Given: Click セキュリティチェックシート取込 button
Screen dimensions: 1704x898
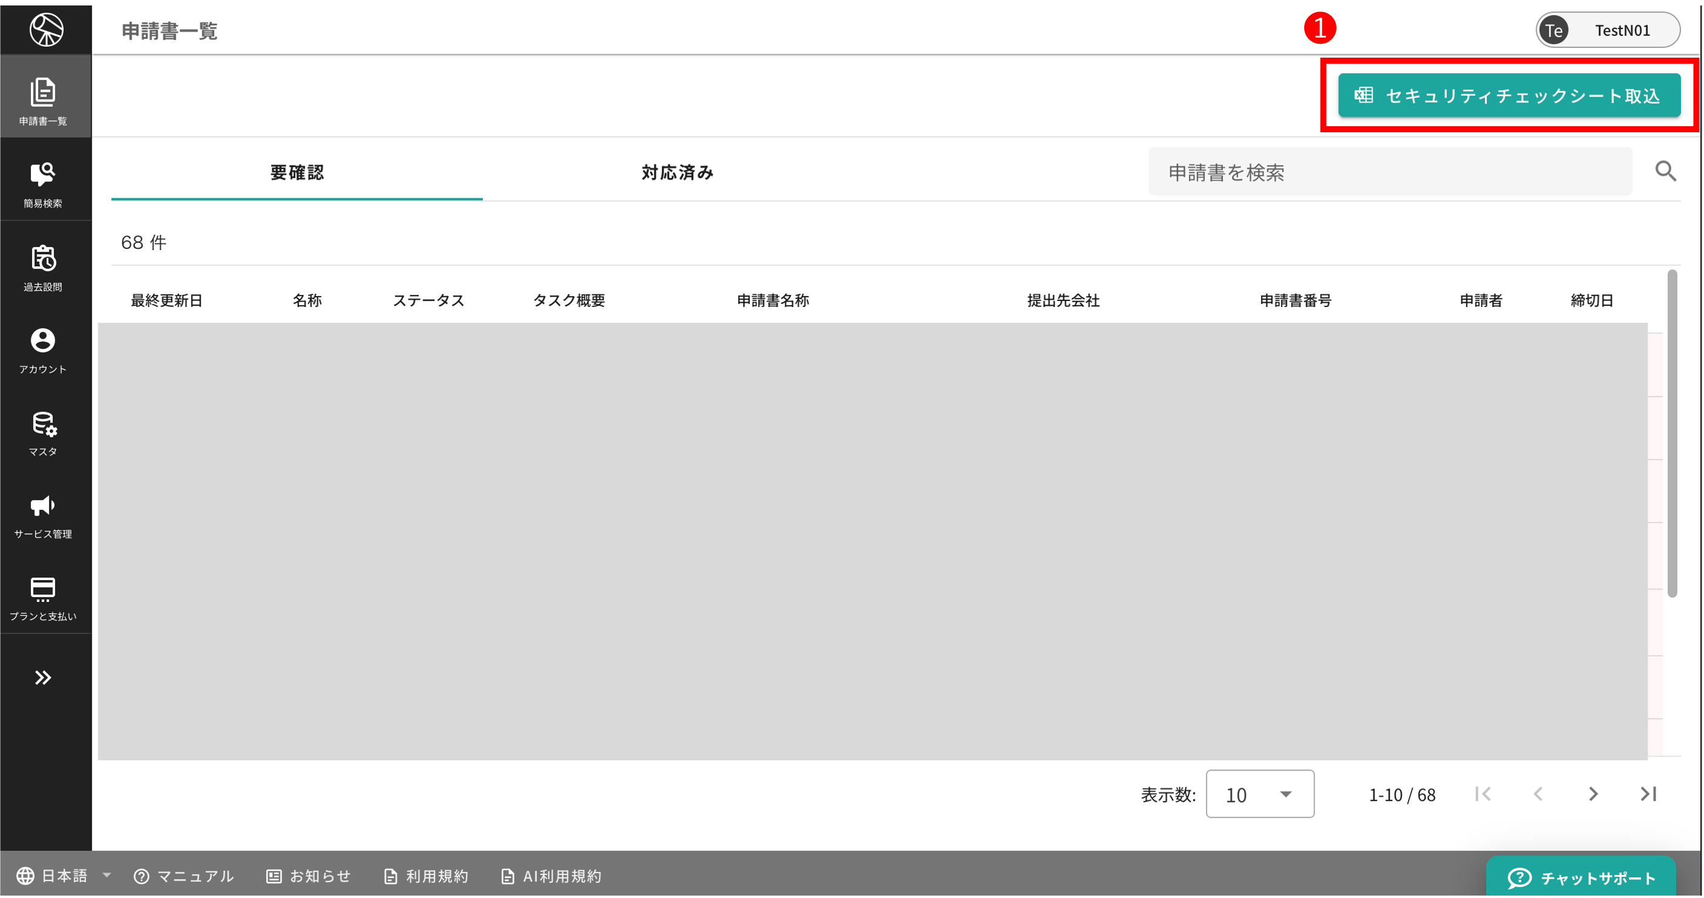Looking at the screenshot, I should 1509,96.
